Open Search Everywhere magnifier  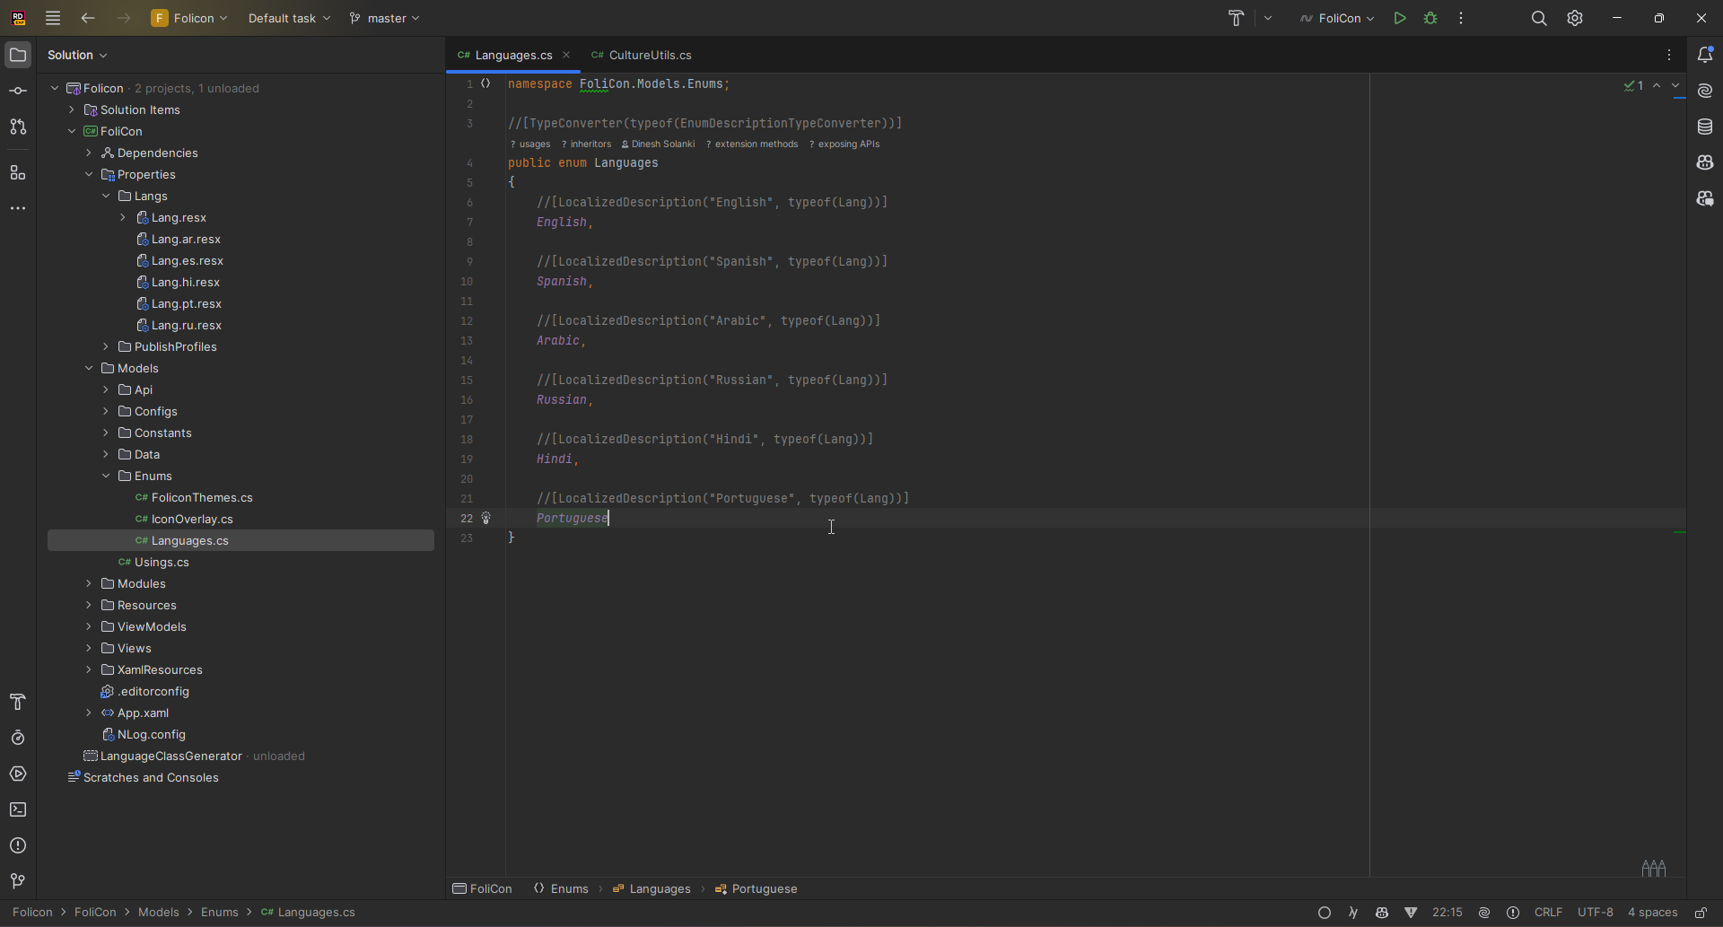(x=1539, y=18)
